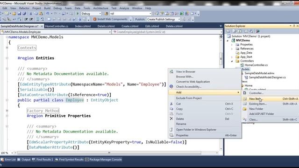This screenshot has height=168, width=299.
Task: Open the Debug configuration dropdown
Action: coord(100,14)
